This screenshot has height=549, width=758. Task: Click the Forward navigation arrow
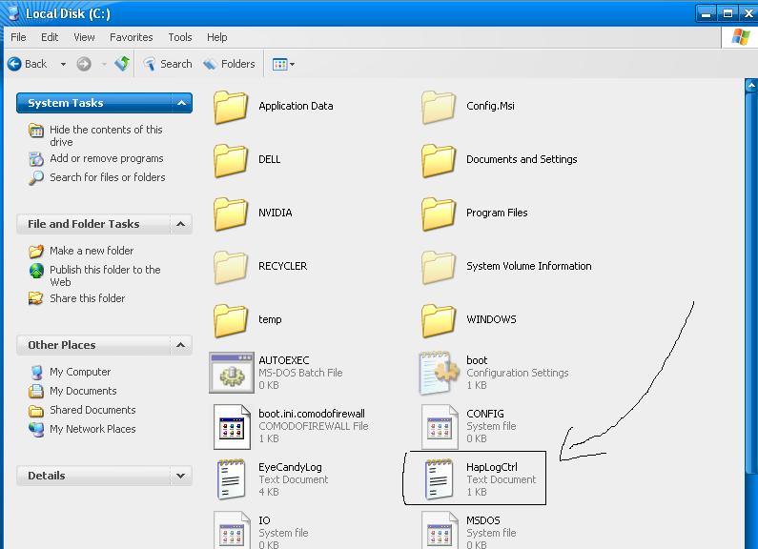coord(84,64)
